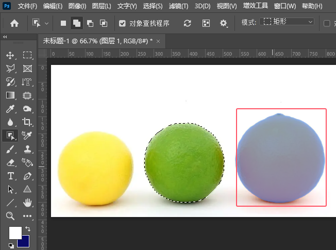Toggle the checkbox right of 模式 dropdown
This screenshot has width=336, height=250.
pyautogui.click(x=327, y=23)
